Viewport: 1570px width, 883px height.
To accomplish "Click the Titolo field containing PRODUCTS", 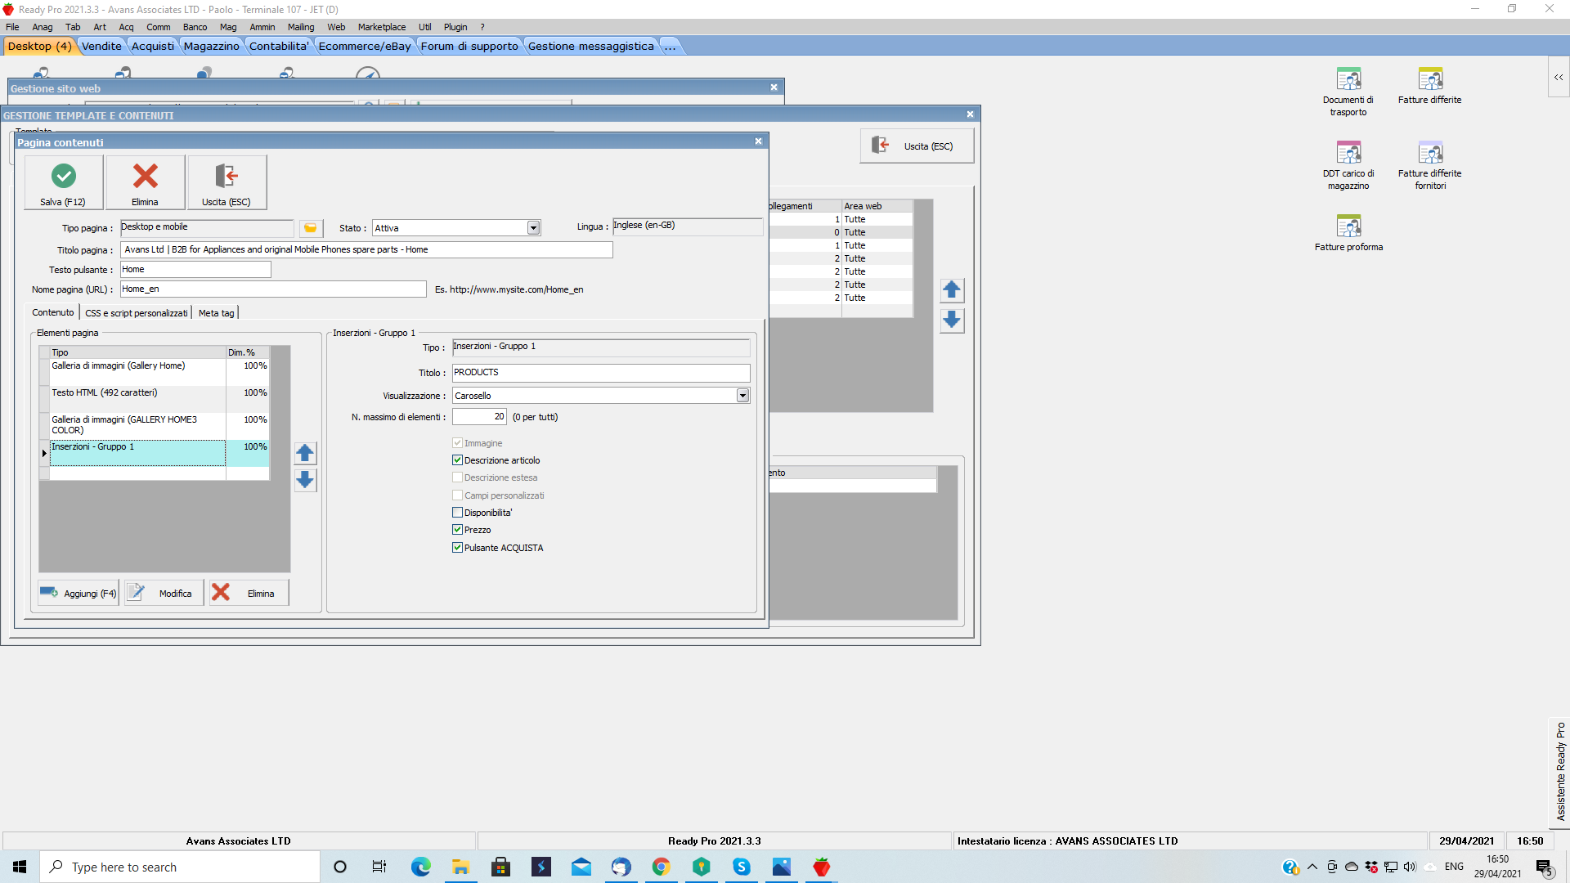I will (x=600, y=373).
